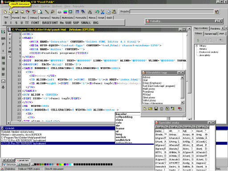Click the &nbsp; entity in Speciální znaky table
228x171 pixels.
point(172,134)
